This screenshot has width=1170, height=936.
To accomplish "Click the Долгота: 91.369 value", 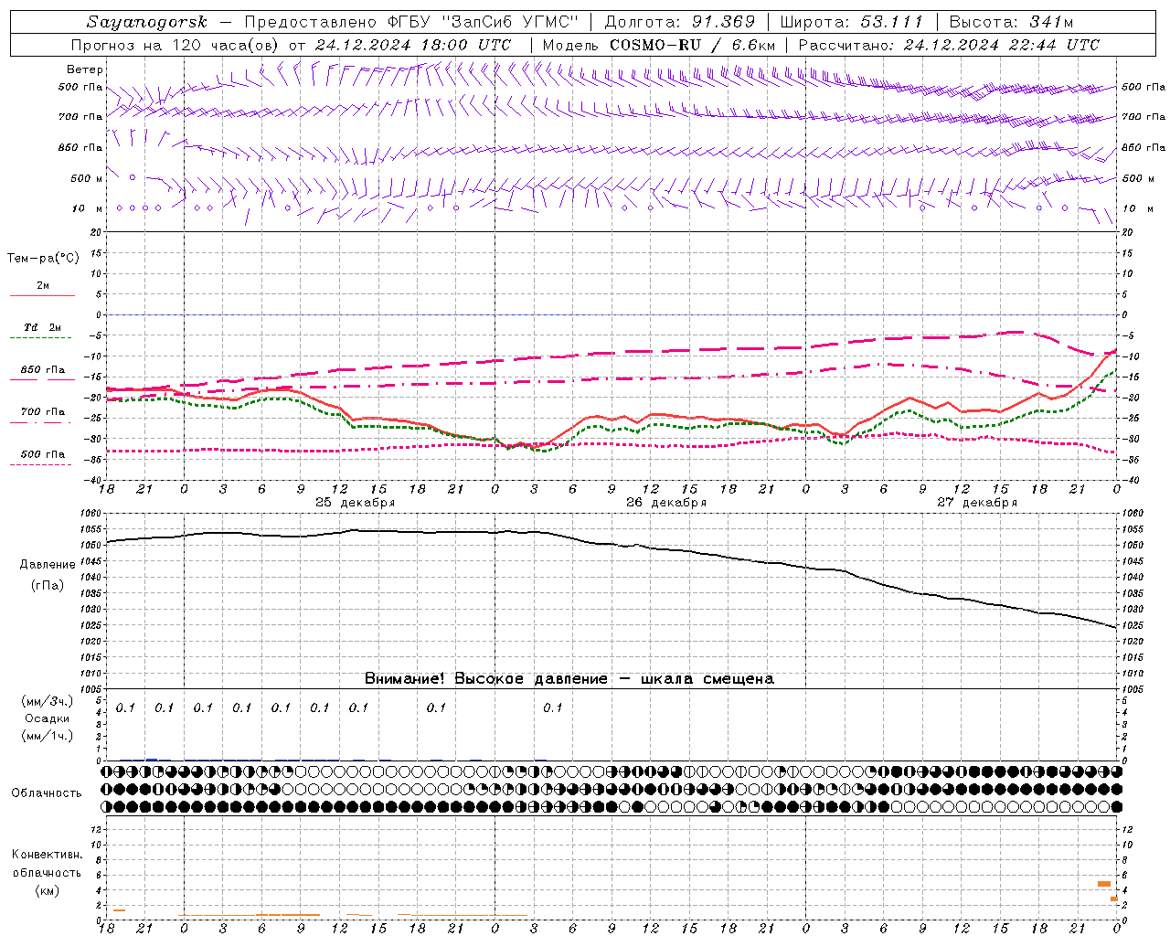I will [x=680, y=22].
